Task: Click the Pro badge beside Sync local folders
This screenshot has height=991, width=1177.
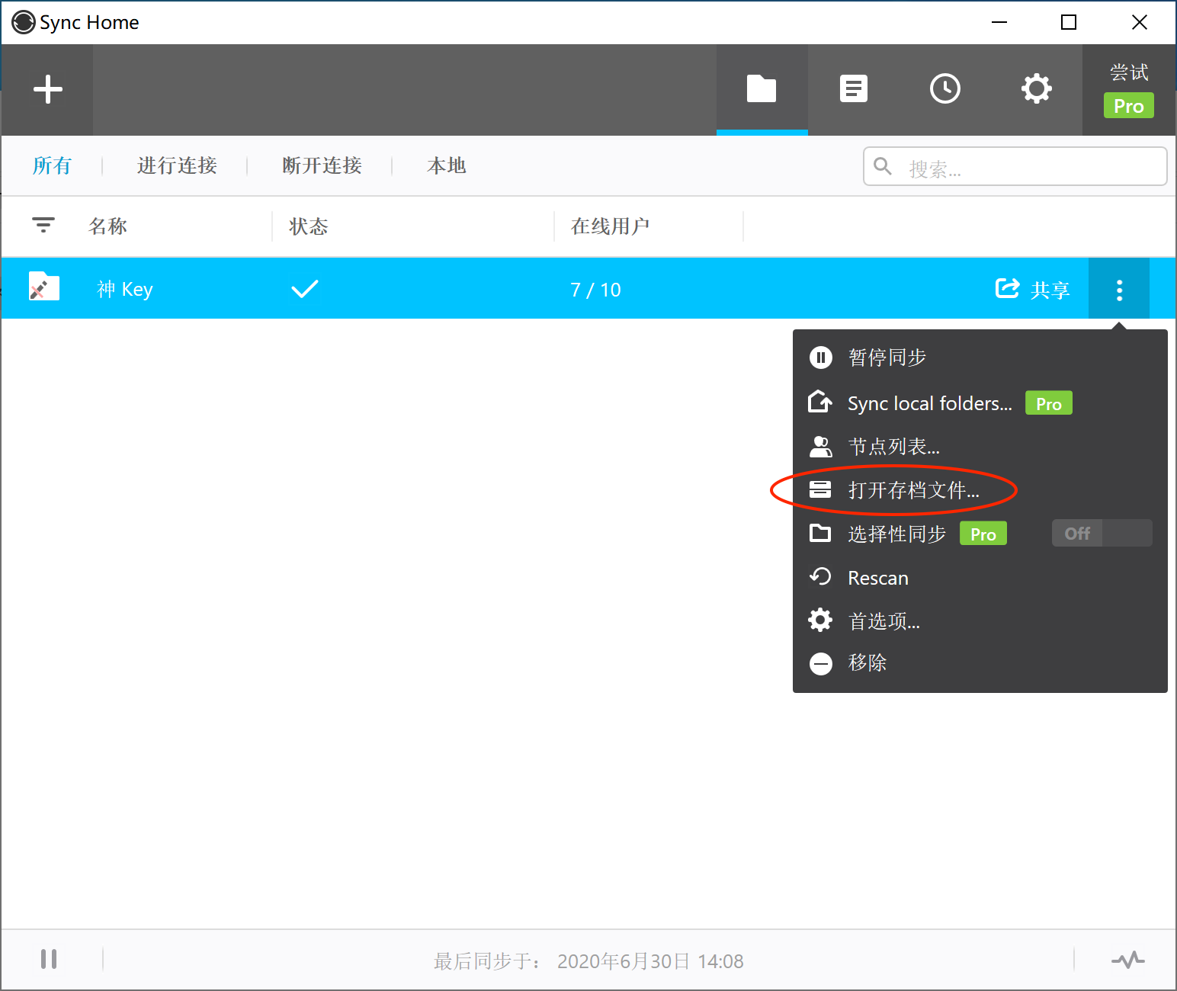Action: pos(1048,403)
